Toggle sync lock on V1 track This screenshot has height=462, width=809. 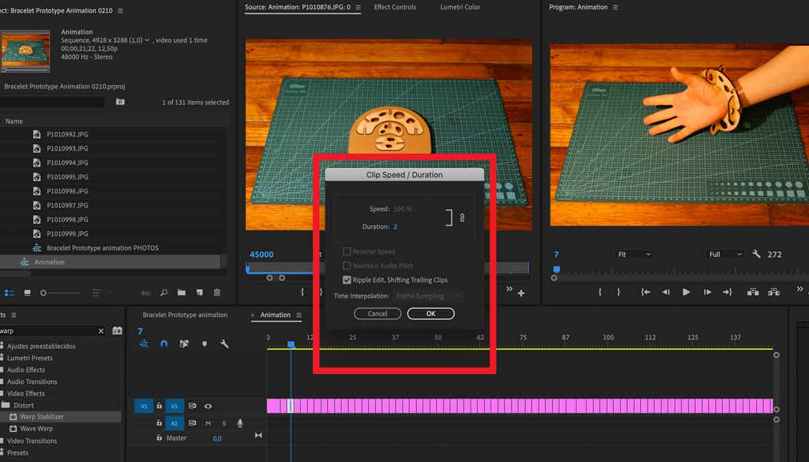pyautogui.click(x=192, y=406)
